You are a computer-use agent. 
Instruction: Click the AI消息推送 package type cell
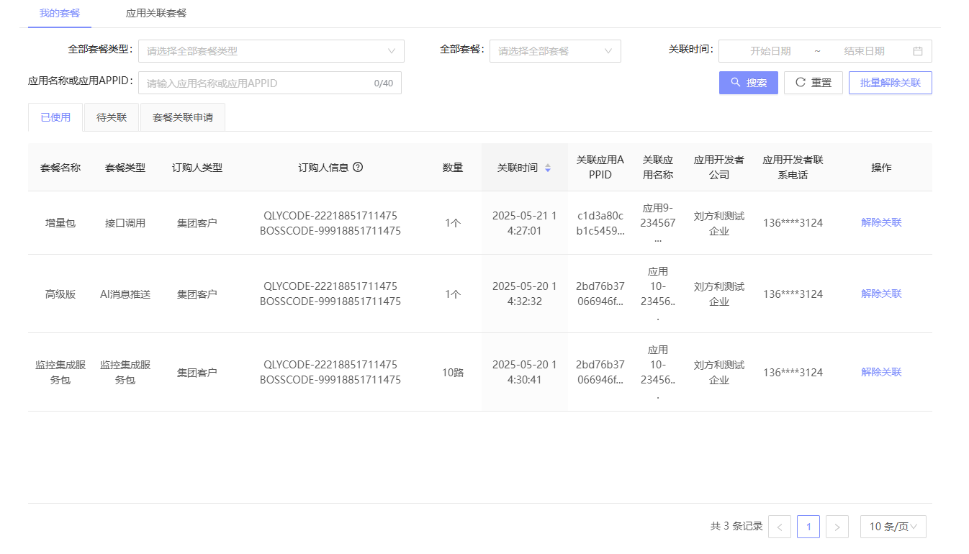click(125, 294)
